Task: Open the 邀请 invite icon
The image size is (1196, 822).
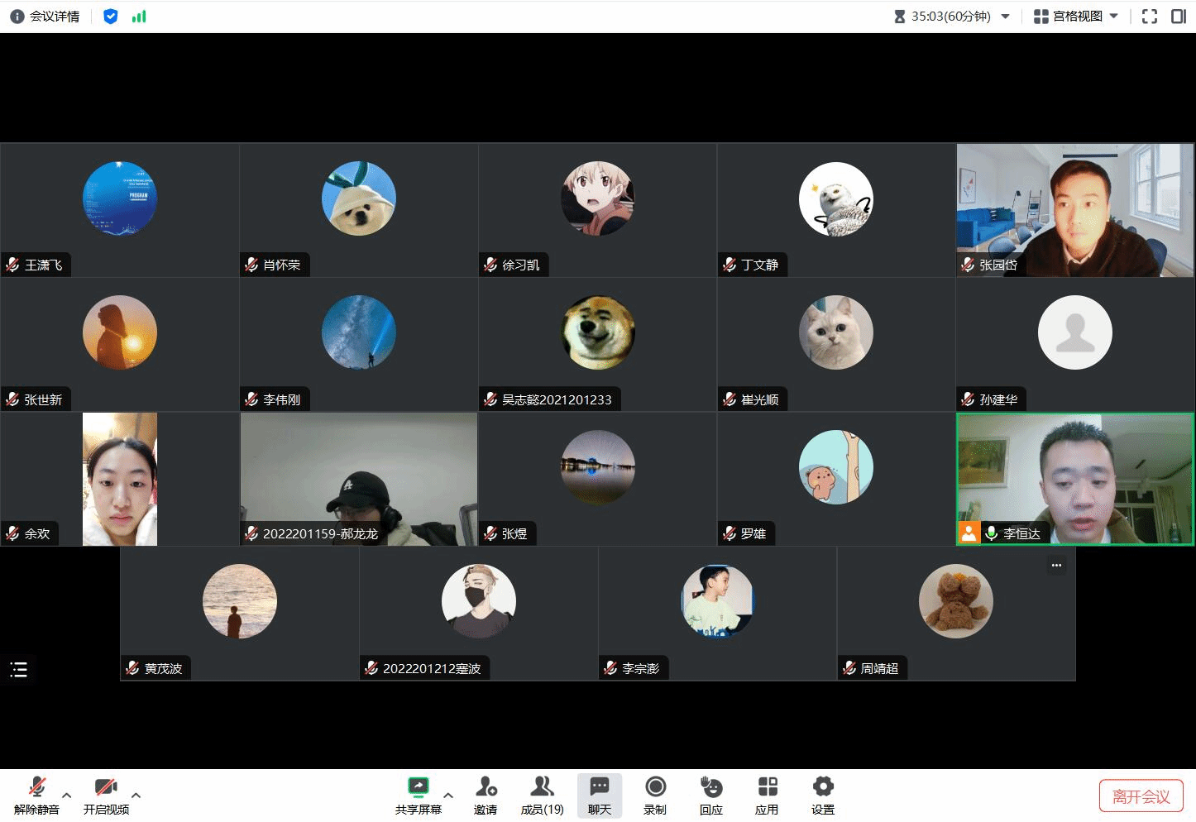Action: click(x=486, y=786)
